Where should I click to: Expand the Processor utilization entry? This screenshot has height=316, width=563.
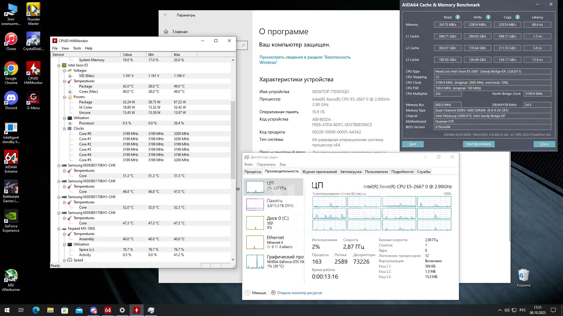tap(70, 123)
